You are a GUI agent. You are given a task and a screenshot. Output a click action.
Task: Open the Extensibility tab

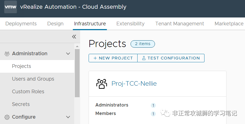[131, 24]
